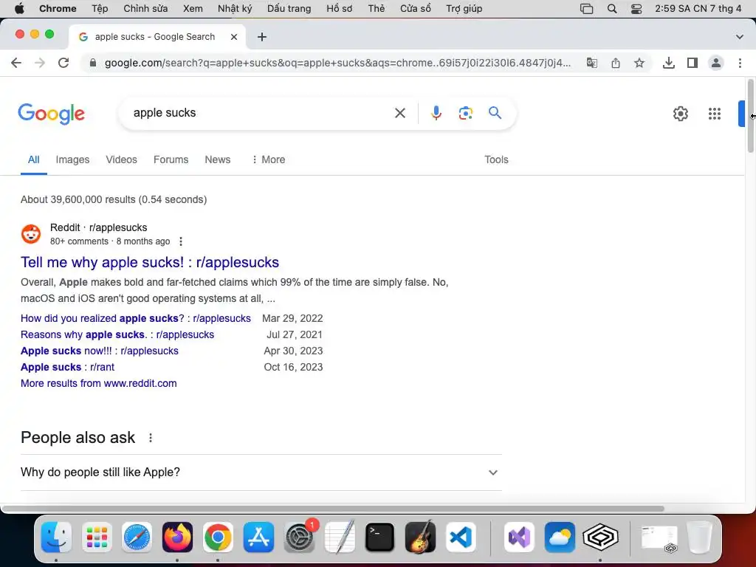Go back to the previous page
The height and width of the screenshot is (567, 756).
pyautogui.click(x=16, y=63)
